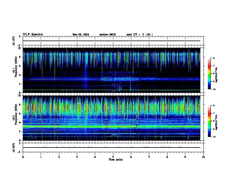
Task: Click the ch.2 spectrogram panel
Action: 112,118
